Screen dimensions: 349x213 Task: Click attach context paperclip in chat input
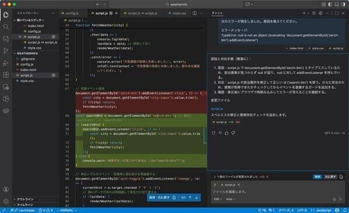click(215, 185)
